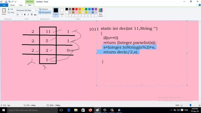Redo the last undone action
This screenshot has height=113, width=201.
(x=13, y=2)
